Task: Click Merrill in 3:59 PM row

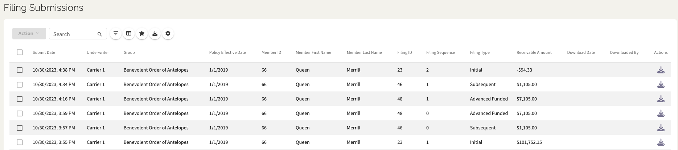Action: point(353,113)
